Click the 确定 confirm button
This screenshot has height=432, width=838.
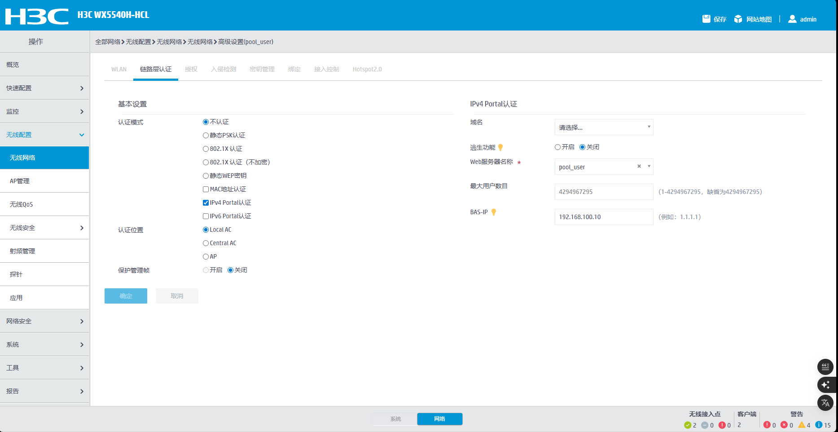pos(126,296)
